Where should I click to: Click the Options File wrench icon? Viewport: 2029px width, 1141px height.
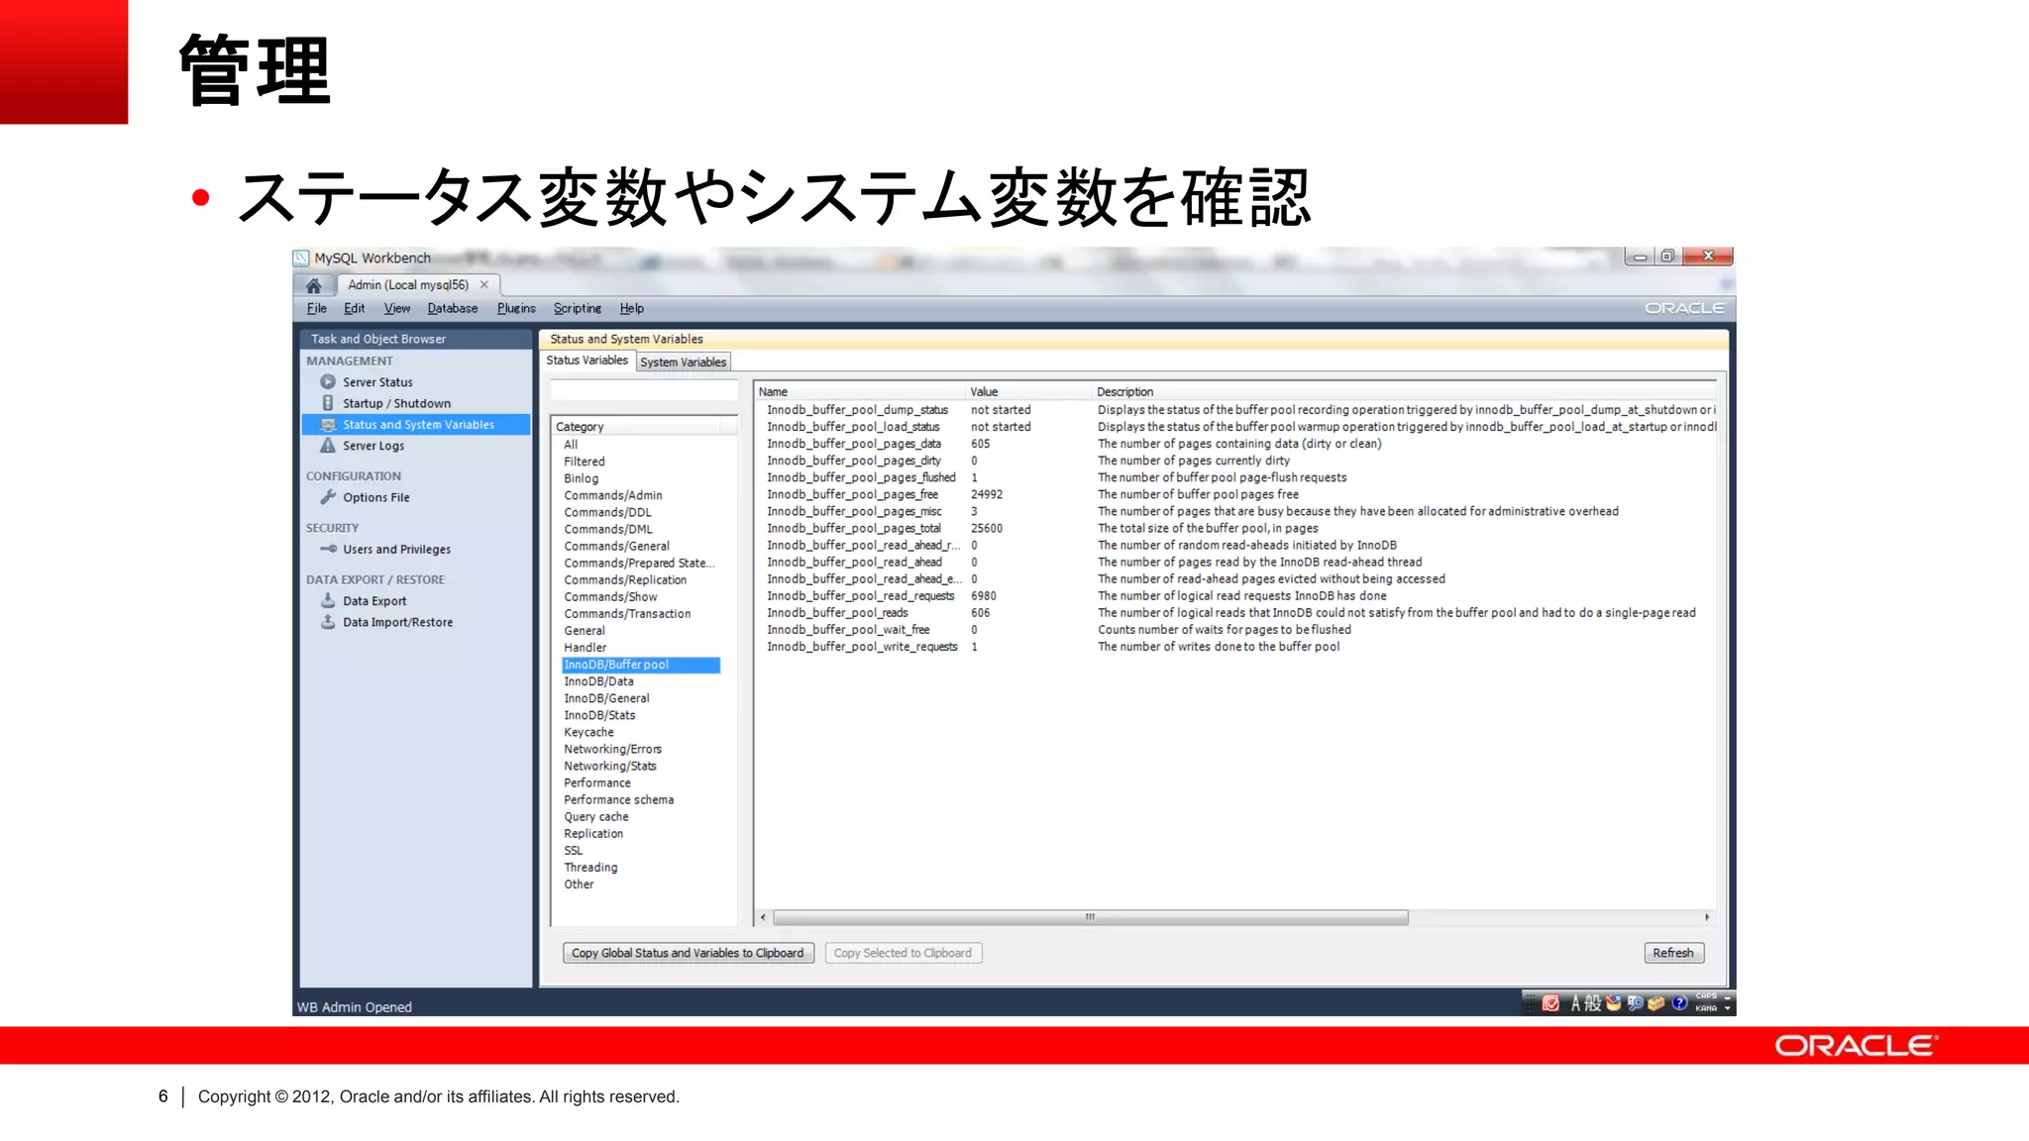pyautogui.click(x=328, y=496)
